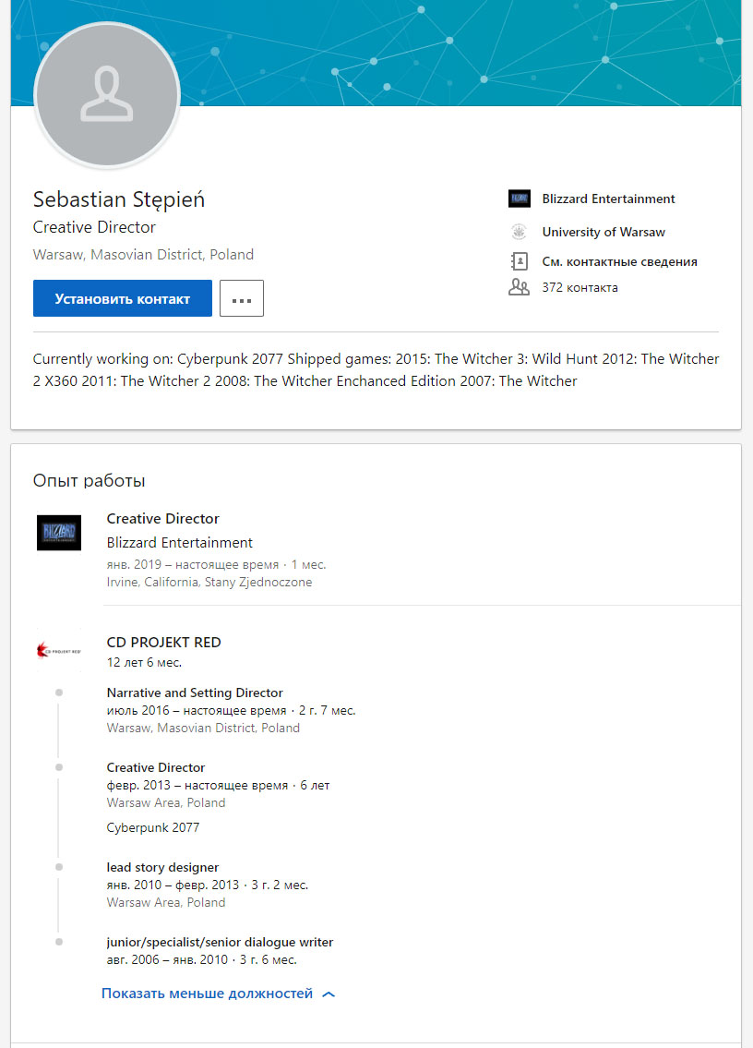Open the University of Warsaw crest icon

click(x=520, y=232)
